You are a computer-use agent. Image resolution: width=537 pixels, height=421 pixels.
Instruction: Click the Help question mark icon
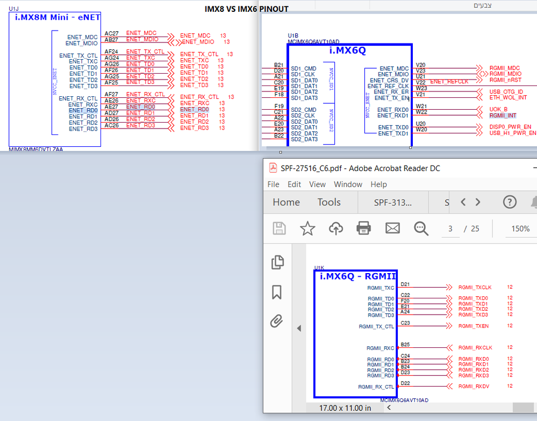(509, 202)
